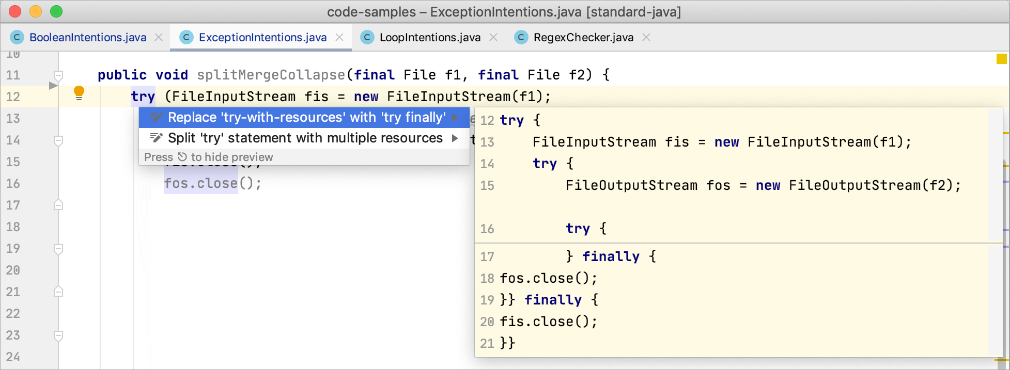Toggle the fold marker at line 19
1010x370 pixels.
(58, 249)
